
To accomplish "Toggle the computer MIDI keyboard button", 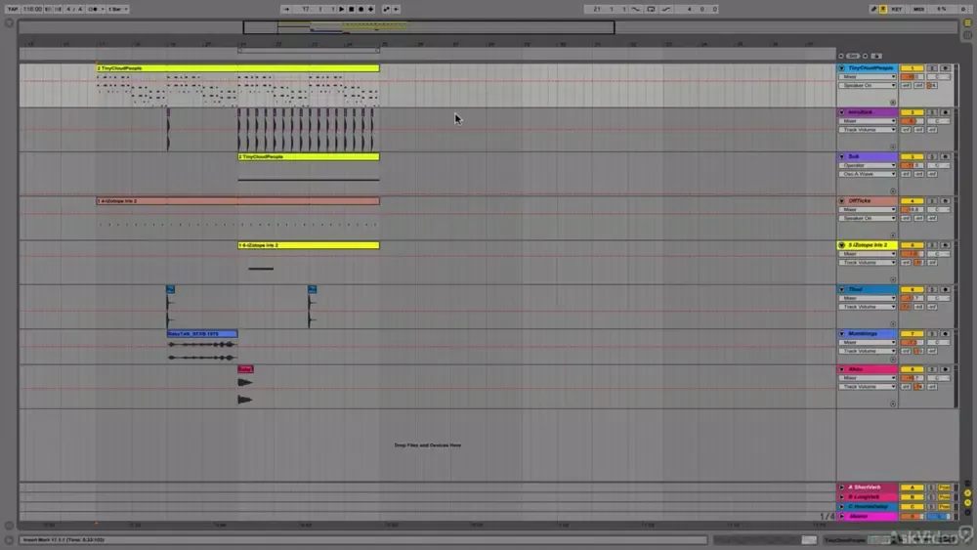I will click(x=883, y=10).
